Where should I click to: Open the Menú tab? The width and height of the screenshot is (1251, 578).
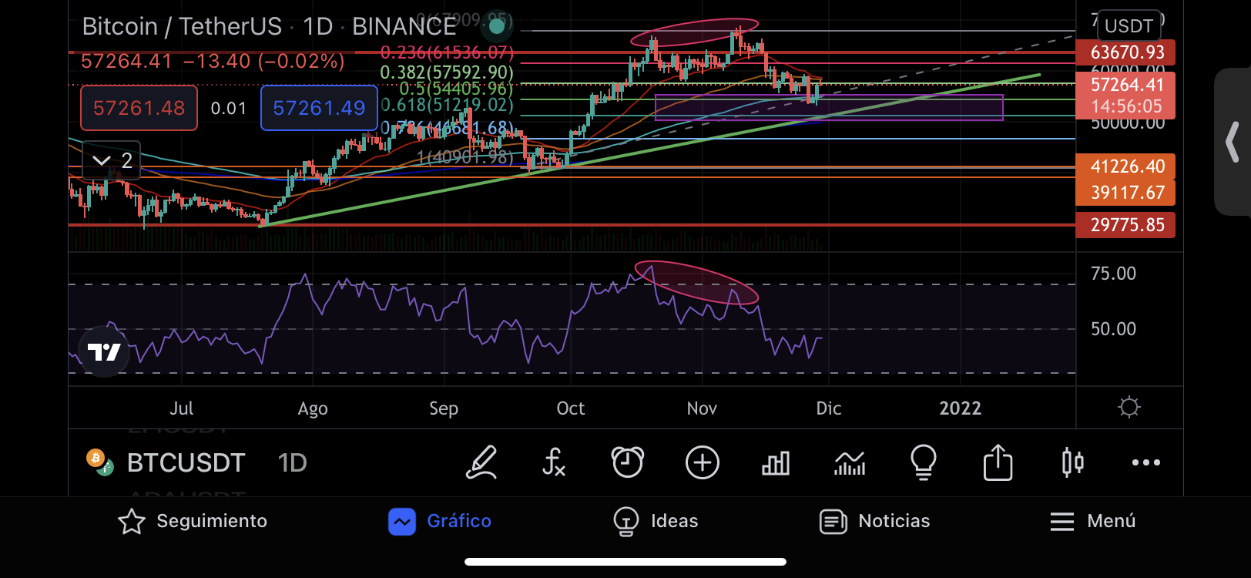(1092, 522)
